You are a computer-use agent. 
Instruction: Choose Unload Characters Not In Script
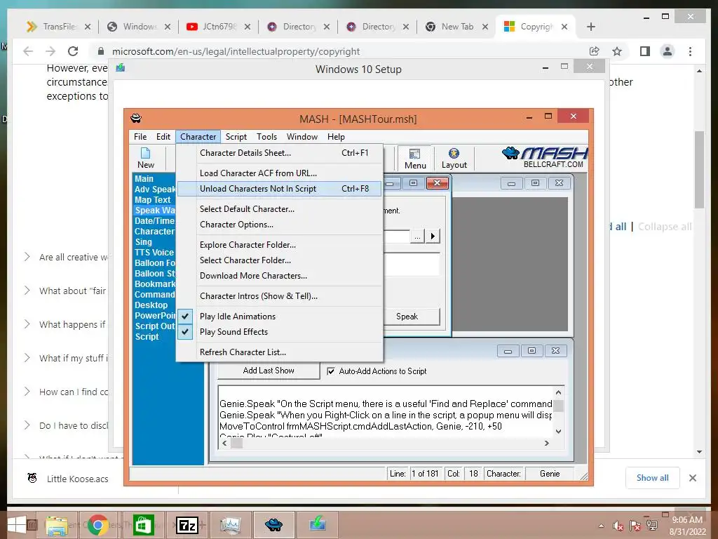[x=279, y=189]
